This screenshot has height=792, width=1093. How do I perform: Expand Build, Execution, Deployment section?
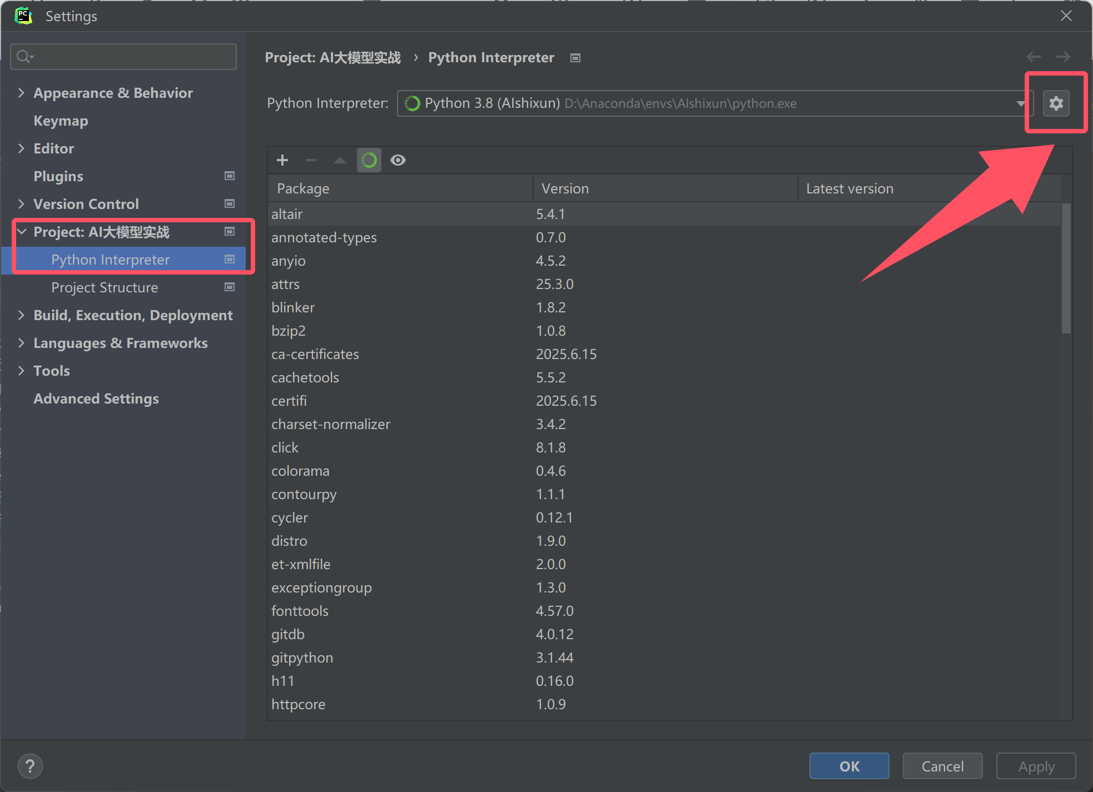coord(21,315)
